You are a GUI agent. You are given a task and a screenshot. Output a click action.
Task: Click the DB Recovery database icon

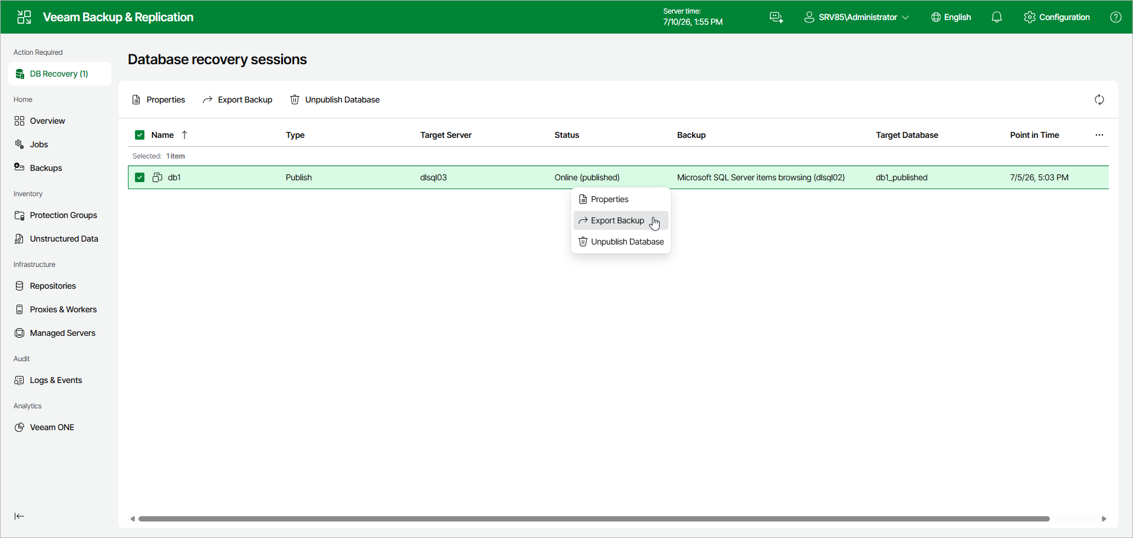click(19, 74)
